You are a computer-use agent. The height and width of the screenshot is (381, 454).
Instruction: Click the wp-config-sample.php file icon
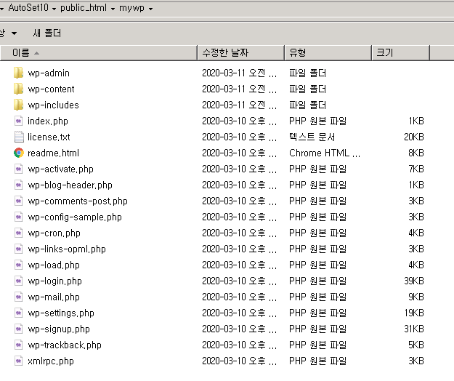[x=19, y=217]
